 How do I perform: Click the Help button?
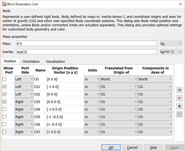153,147
